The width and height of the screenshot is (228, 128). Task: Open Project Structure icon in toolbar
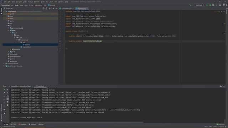[x=220, y=5]
